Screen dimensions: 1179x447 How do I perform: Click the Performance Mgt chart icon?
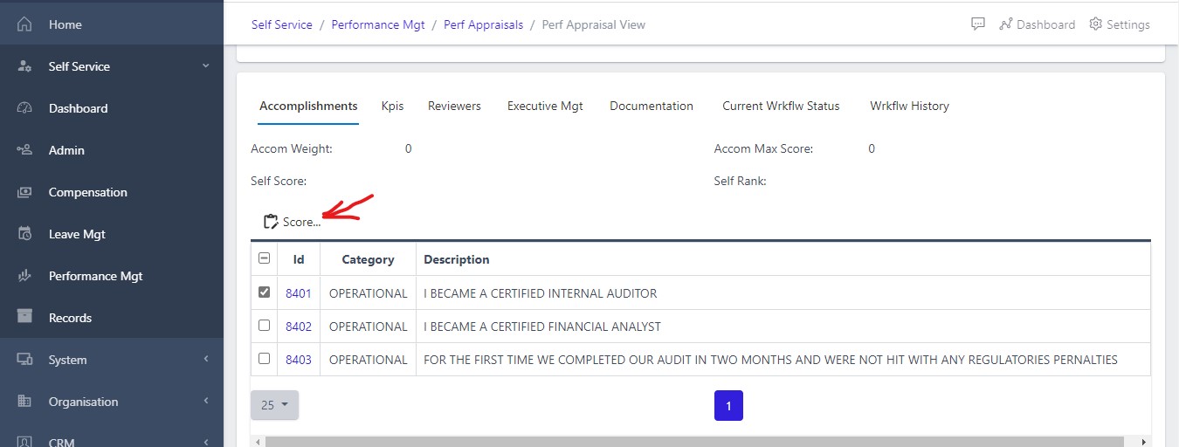click(x=24, y=276)
